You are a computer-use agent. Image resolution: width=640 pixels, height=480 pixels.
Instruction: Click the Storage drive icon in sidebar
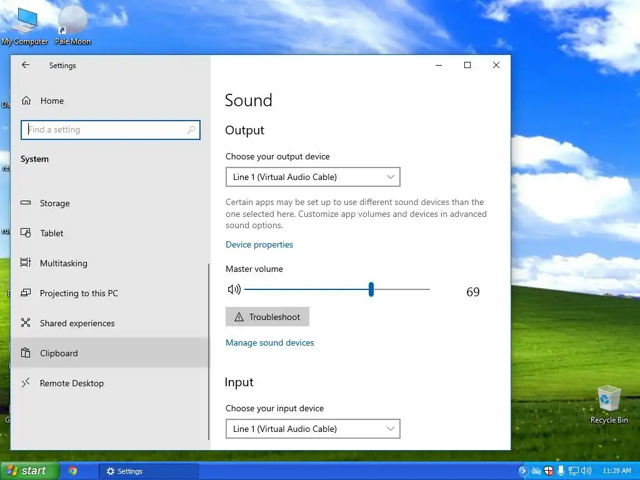tap(26, 203)
